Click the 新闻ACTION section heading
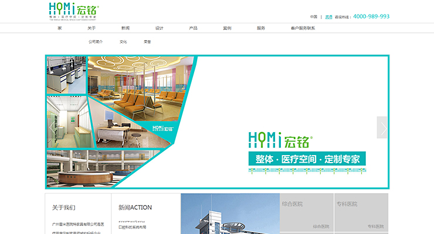 click(135, 208)
